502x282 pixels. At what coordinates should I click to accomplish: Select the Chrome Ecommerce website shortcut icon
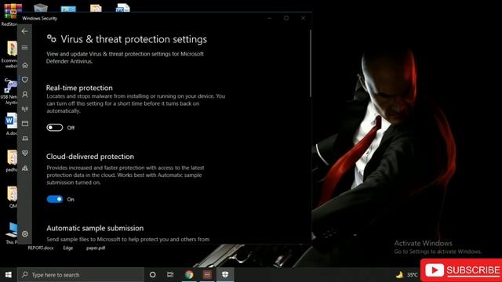[12, 49]
